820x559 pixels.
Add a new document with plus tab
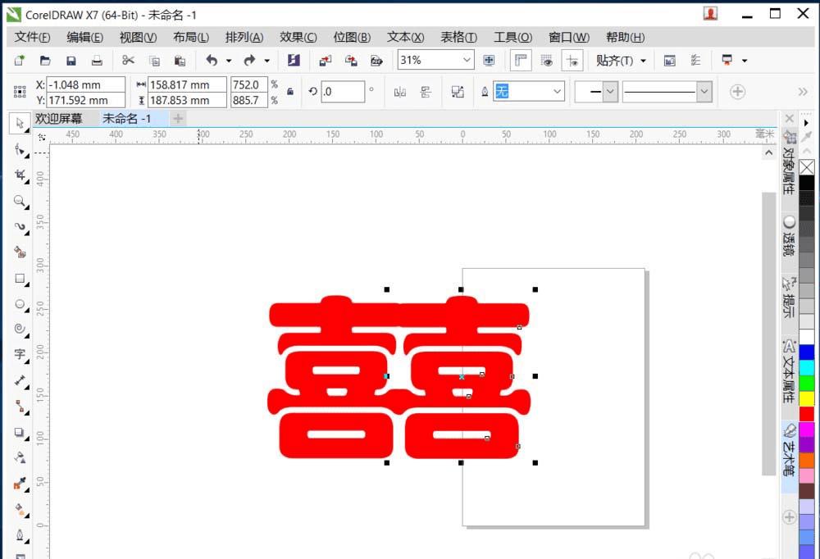click(178, 119)
